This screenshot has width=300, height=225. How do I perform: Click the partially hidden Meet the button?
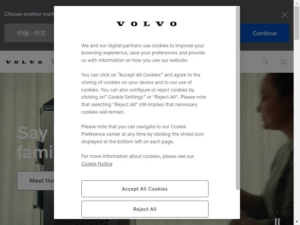[36, 181]
